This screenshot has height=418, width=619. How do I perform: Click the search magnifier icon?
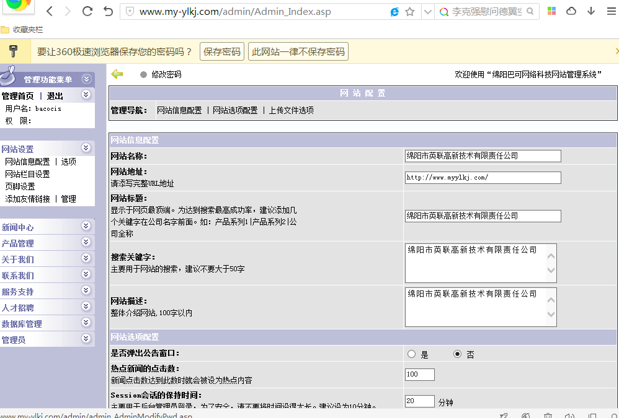point(530,11)
